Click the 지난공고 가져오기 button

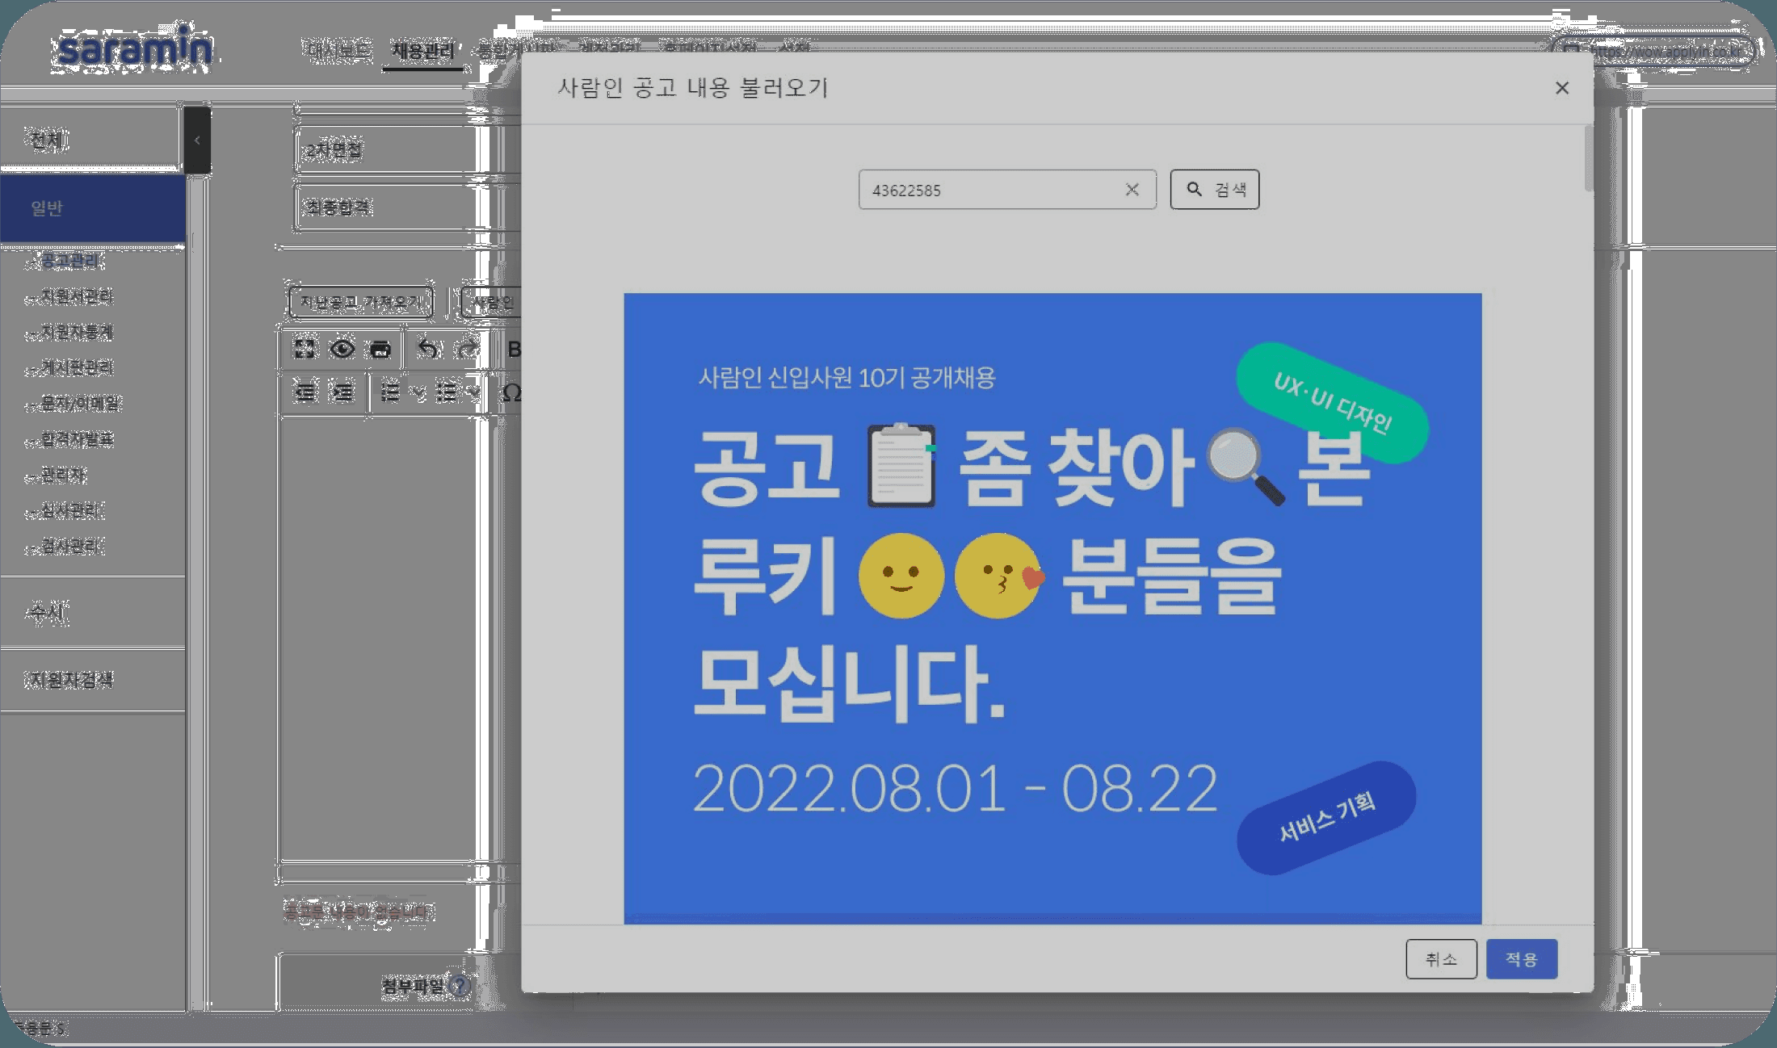(361, 303)
